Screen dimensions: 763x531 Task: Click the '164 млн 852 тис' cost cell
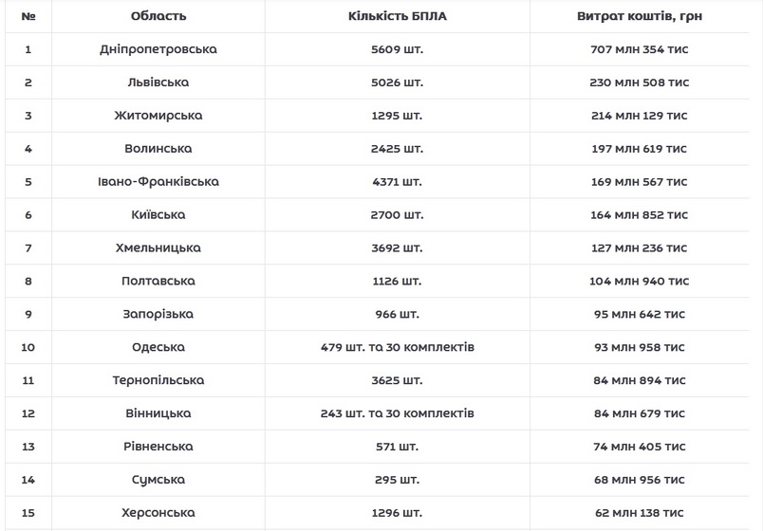pos(639,215)
